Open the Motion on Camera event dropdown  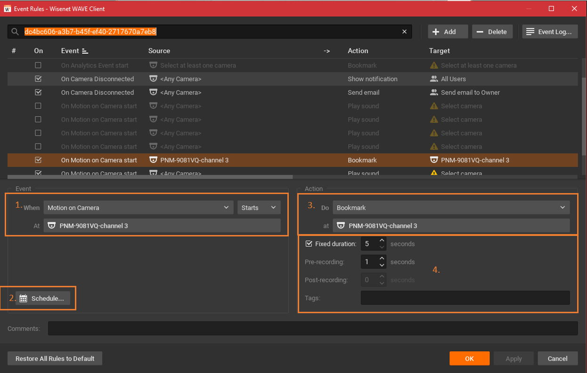tap(139, 207)
